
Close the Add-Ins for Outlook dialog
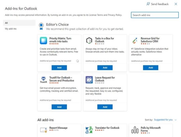click(176, 4)
